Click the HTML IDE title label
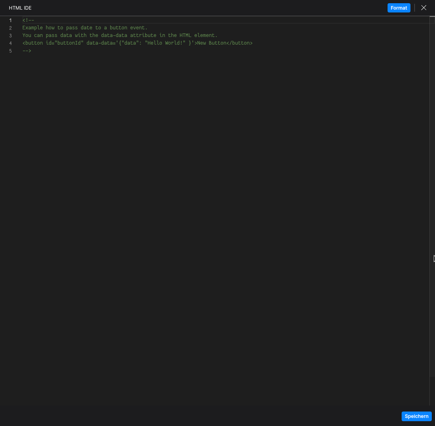The image size is (435, 426). [x=20, y=8]
